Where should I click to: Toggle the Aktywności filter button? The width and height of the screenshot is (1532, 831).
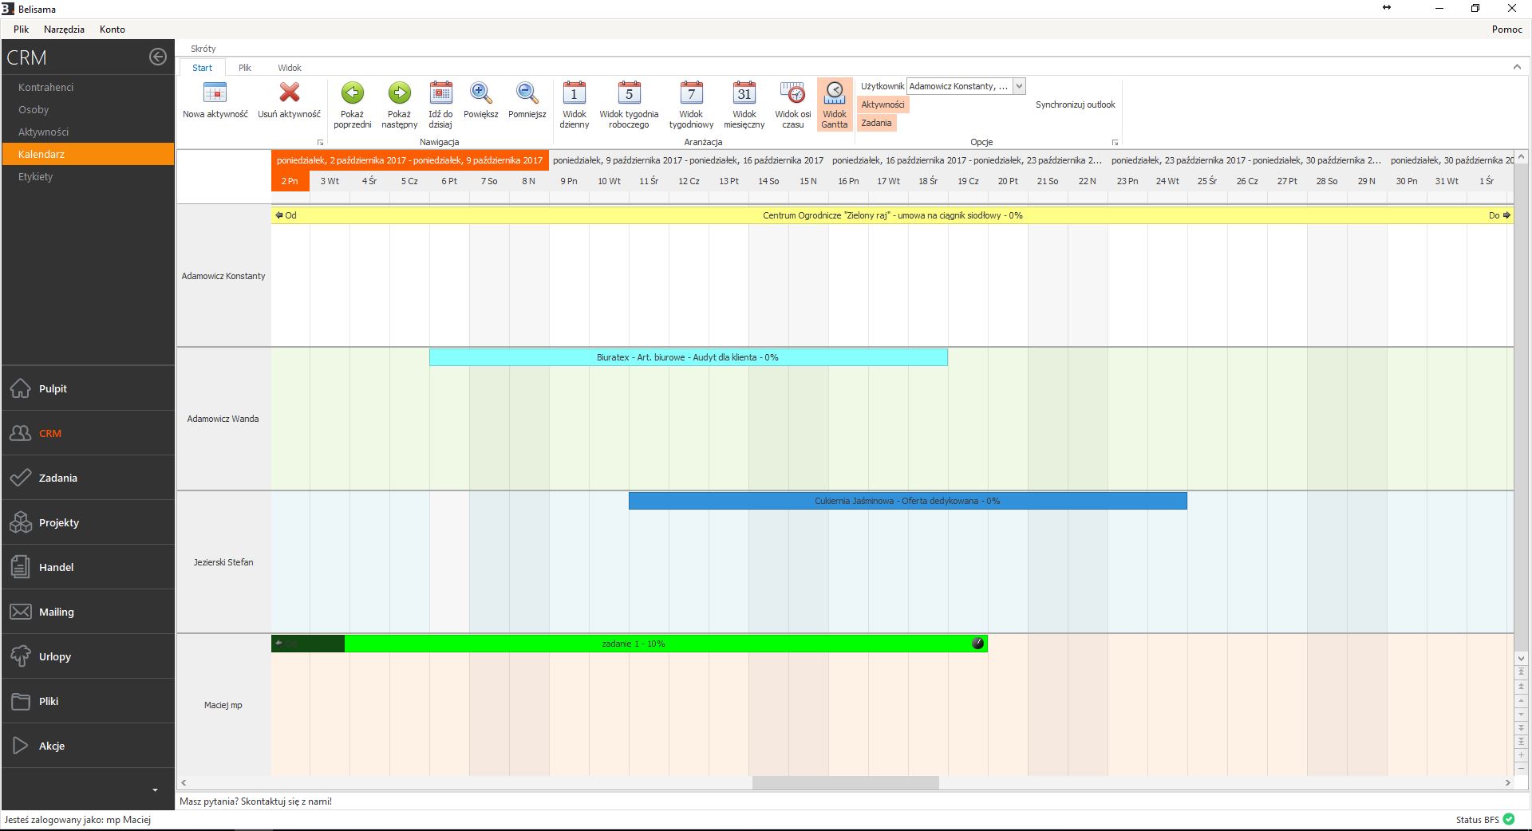click(x=882, y=104)
